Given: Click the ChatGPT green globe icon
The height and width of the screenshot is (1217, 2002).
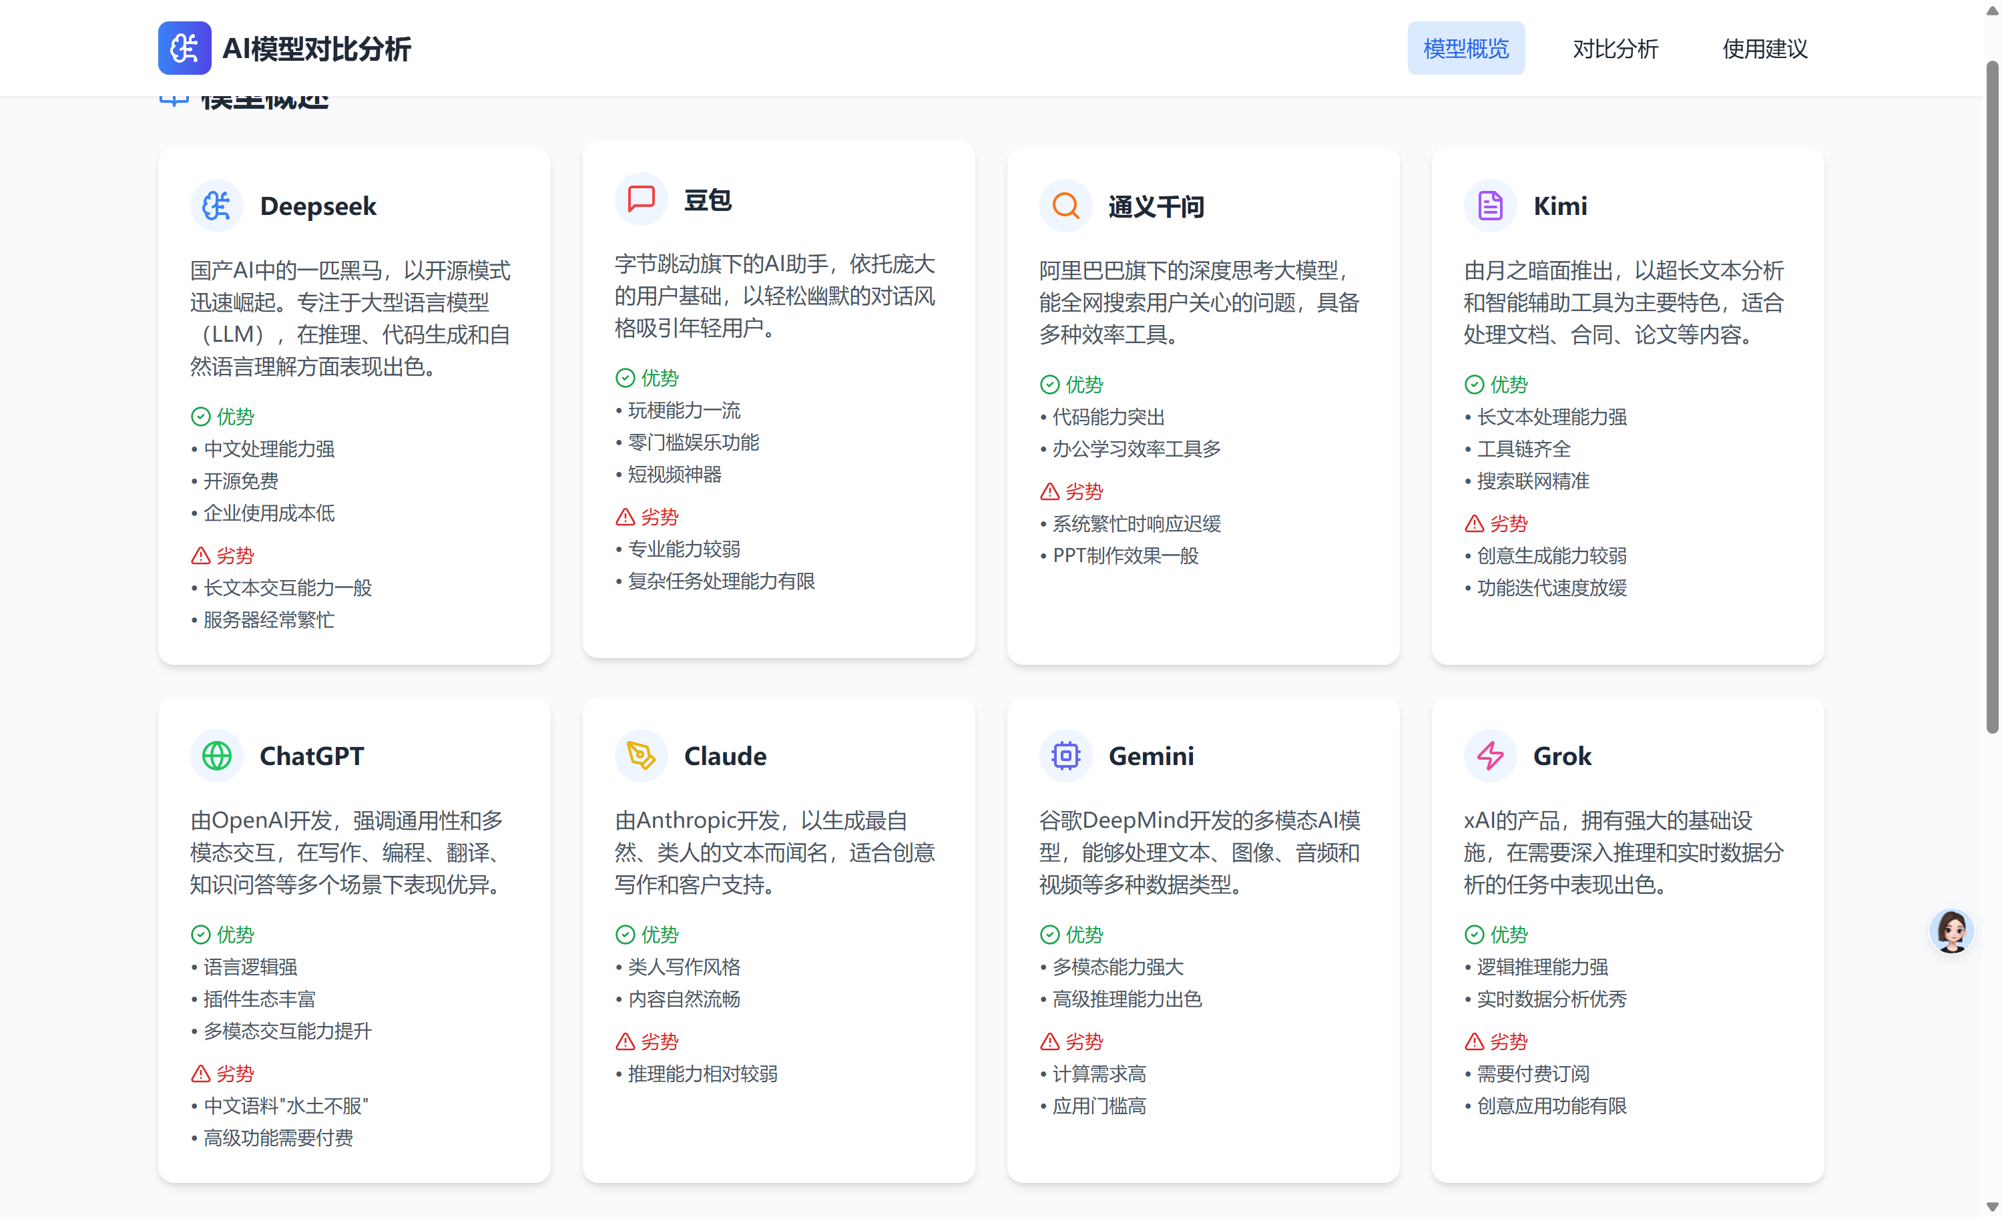Looking at the screenshot, I should tap(216, 756).
